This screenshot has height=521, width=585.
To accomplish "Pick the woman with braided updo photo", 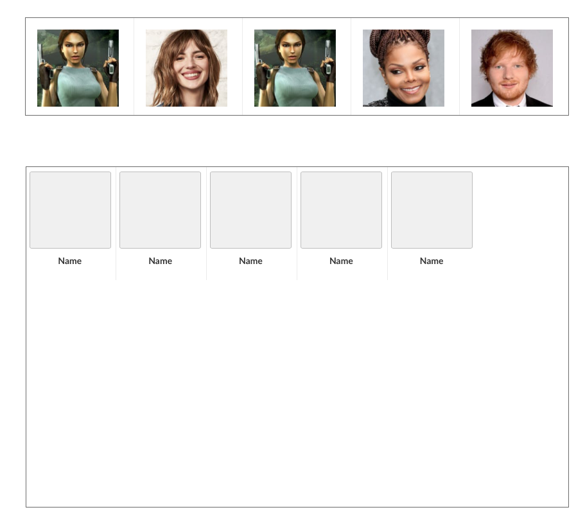I will click(x=403, y=68).
